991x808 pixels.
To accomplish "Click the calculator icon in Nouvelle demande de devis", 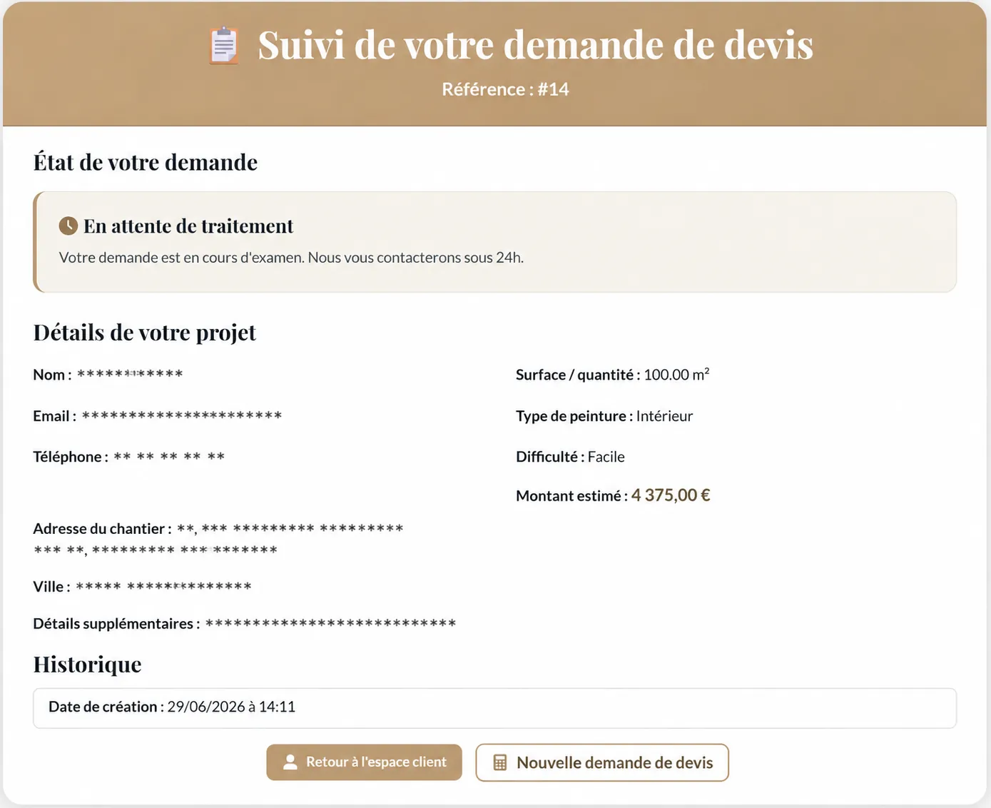I will pos(500,762).
